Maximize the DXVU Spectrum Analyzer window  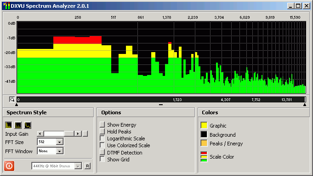pyautogui.click(x=298, y=6)
